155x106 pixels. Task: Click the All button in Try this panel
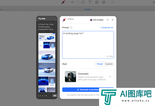(x=55, y=96)
